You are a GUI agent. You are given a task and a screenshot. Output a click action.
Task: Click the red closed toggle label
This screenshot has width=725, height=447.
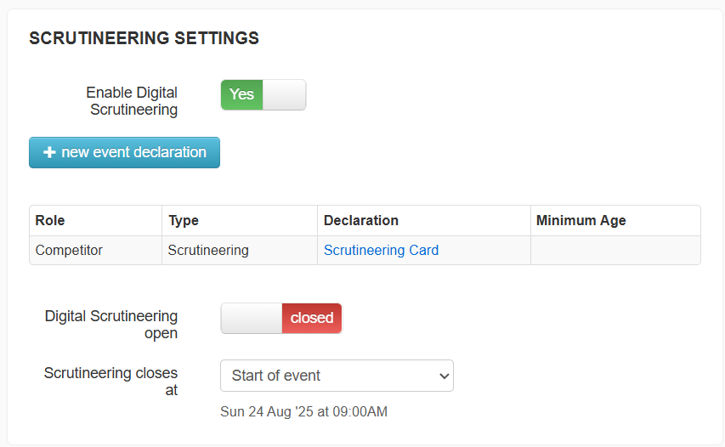[312, 318]
